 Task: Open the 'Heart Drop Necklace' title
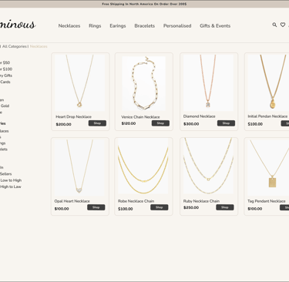74,117
